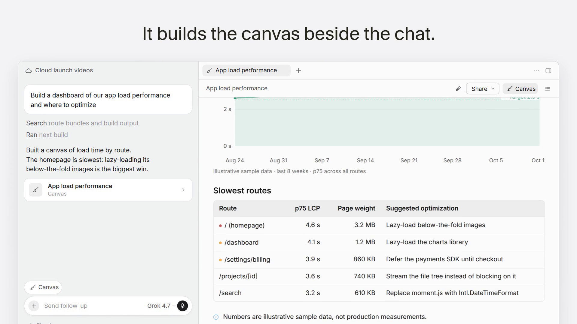Expand the App load performance canvas card chevron

click(x=183, y=190)
